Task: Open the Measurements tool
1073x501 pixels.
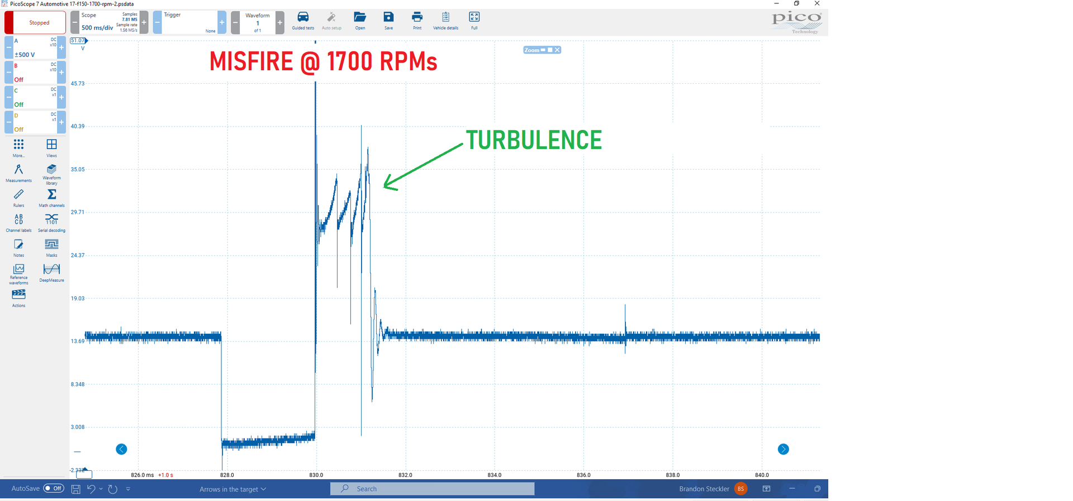Action: point(18,173)
